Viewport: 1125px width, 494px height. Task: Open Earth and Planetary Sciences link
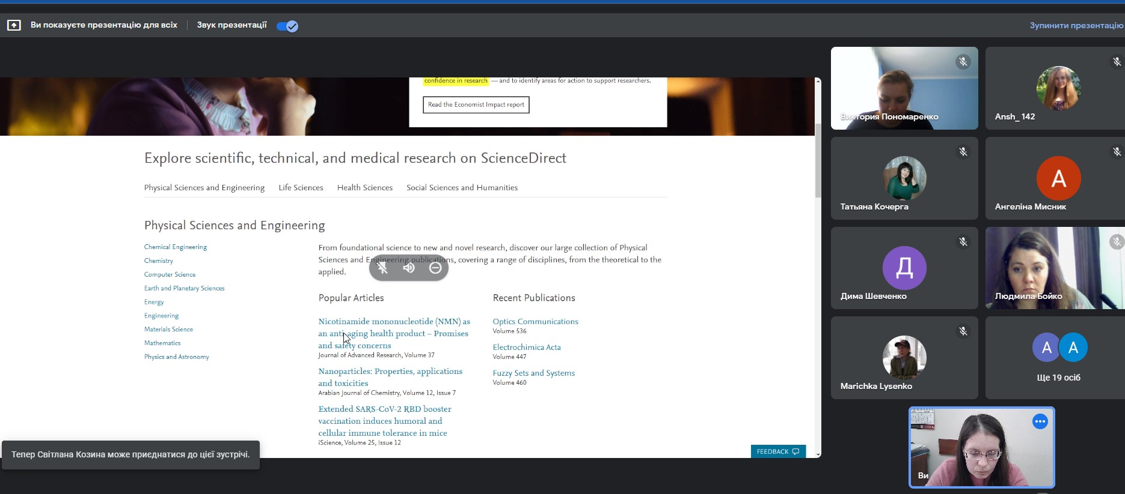184,288
